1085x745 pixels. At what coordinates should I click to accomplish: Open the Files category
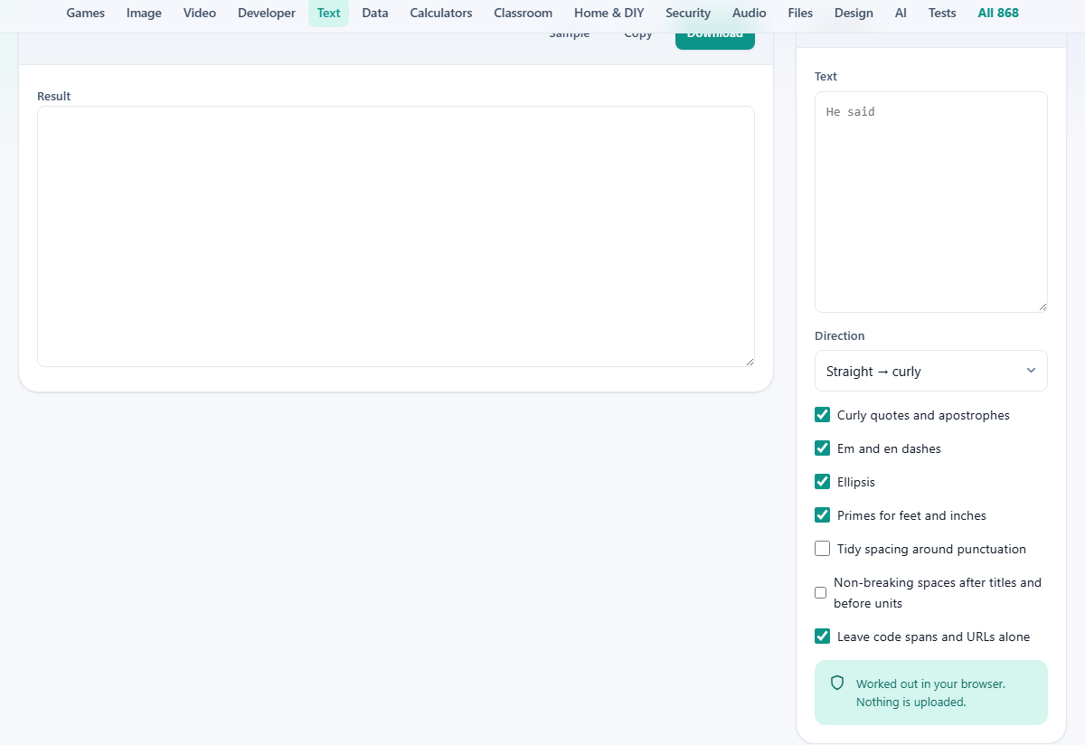800,13
